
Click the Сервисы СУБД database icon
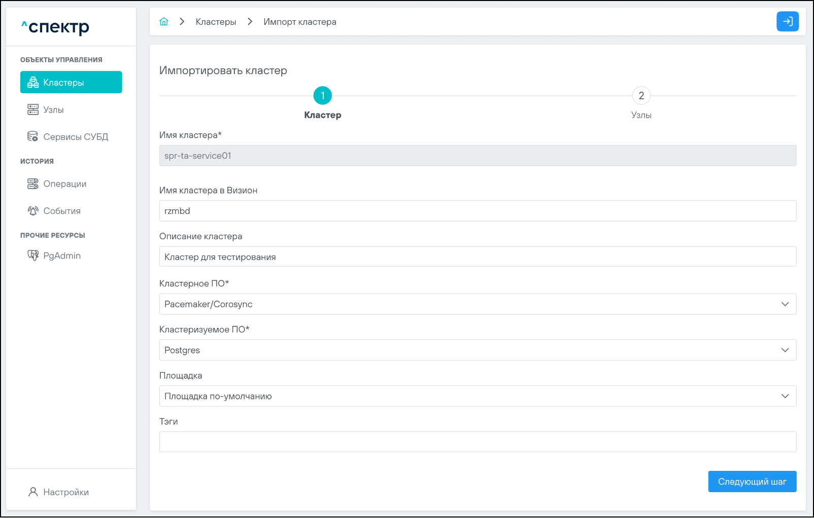33,137
